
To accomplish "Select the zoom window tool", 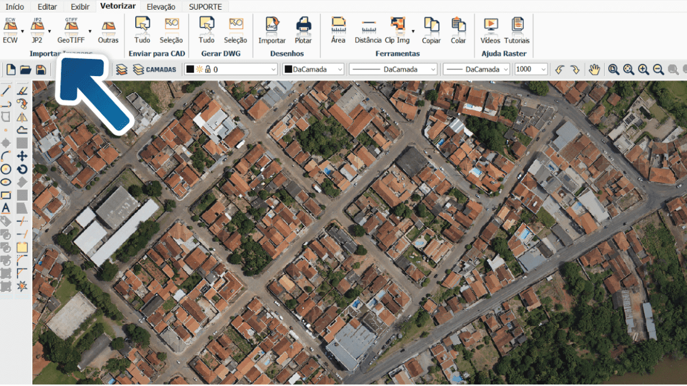I will [x=613, y=69].
